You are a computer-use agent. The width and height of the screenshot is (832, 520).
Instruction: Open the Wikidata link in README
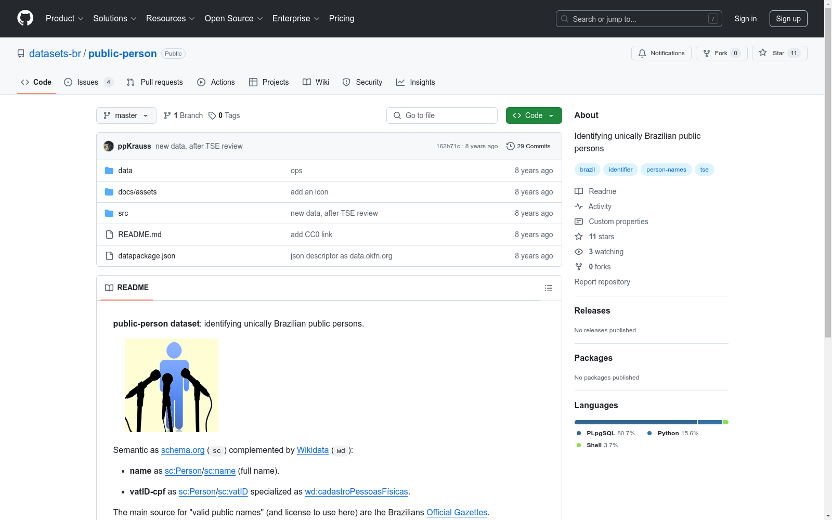313,450
